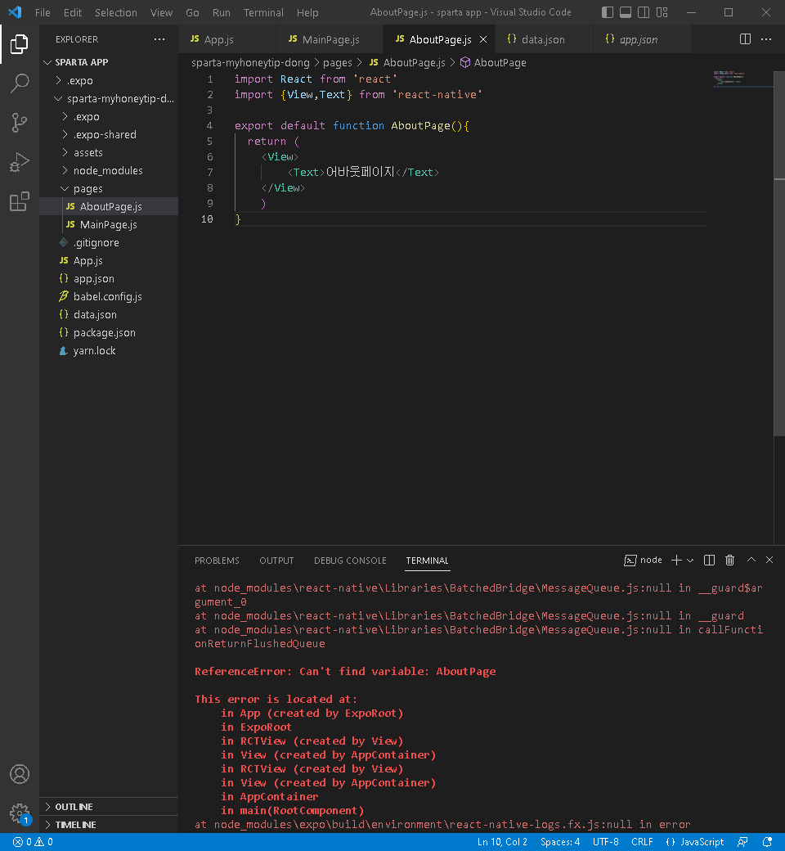Split the terminal pane

pyautogui.click(x=709, y=560)
